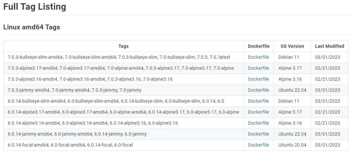
Task: Open the Dockerfile link for 7.0.3-bullseye-slim-amd64
Action: point(258,57)
